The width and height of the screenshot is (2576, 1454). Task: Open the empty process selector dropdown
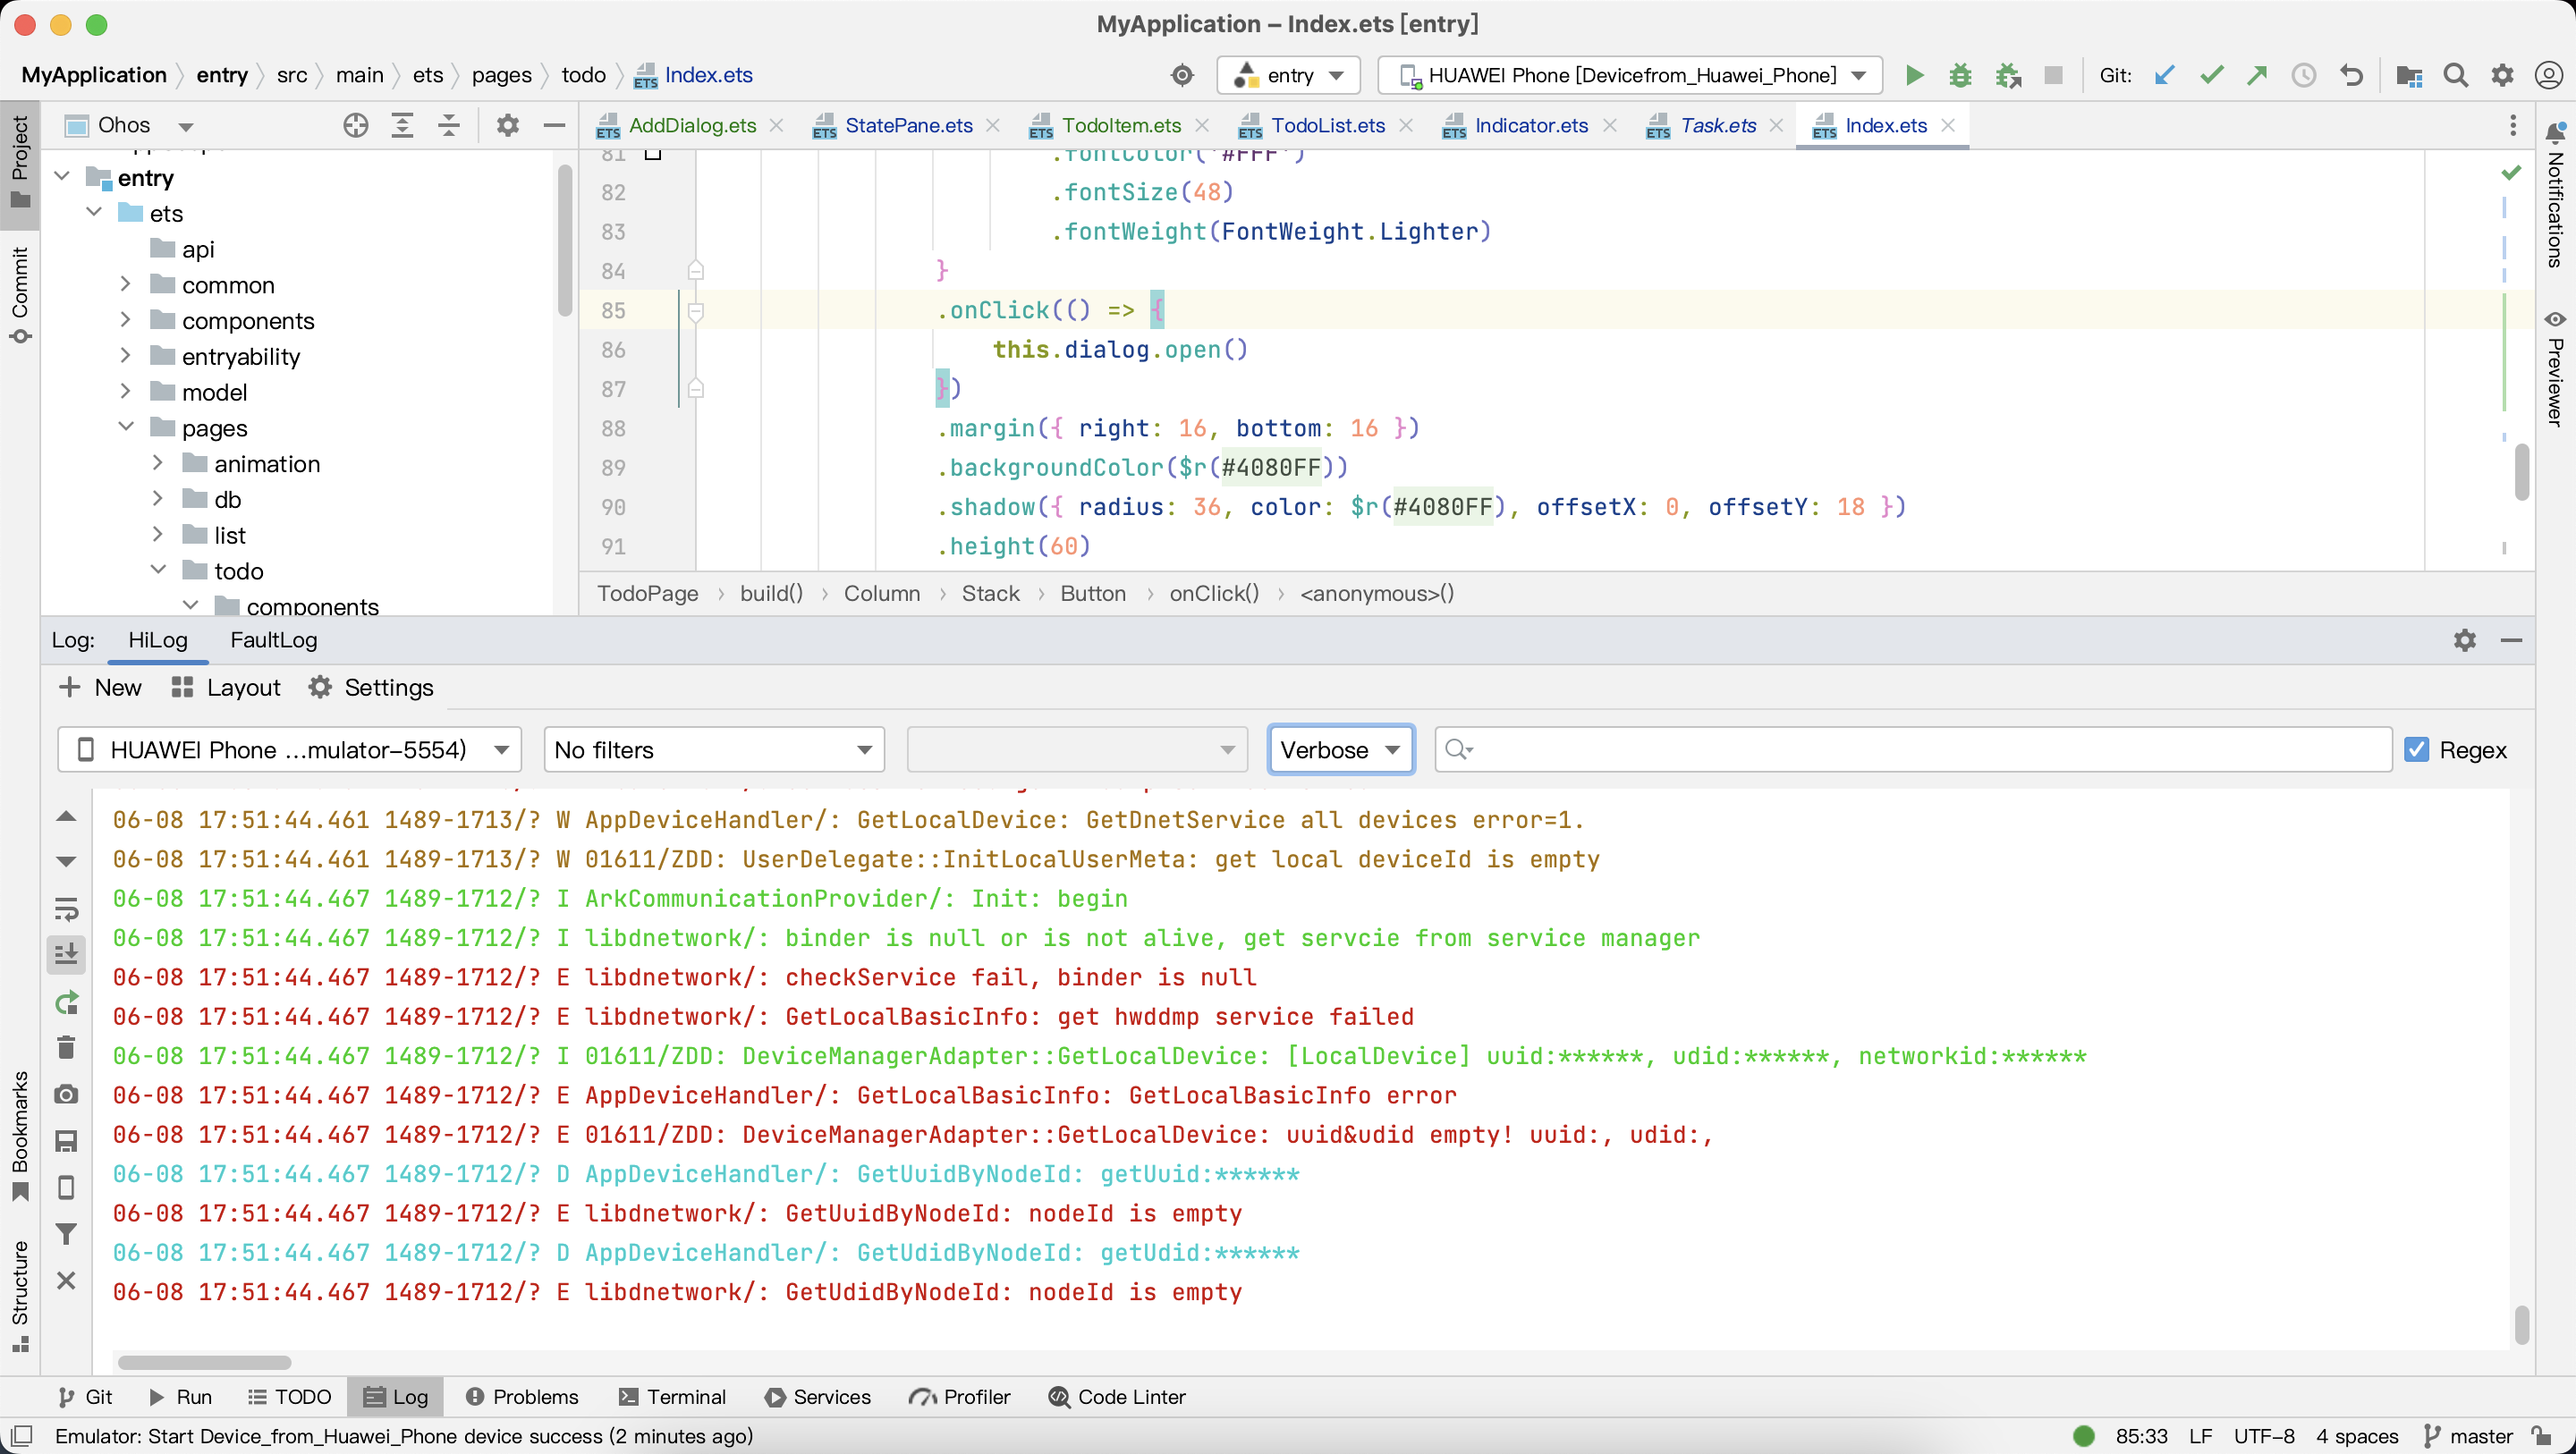pyautogui.click(x=1077, y=749)
